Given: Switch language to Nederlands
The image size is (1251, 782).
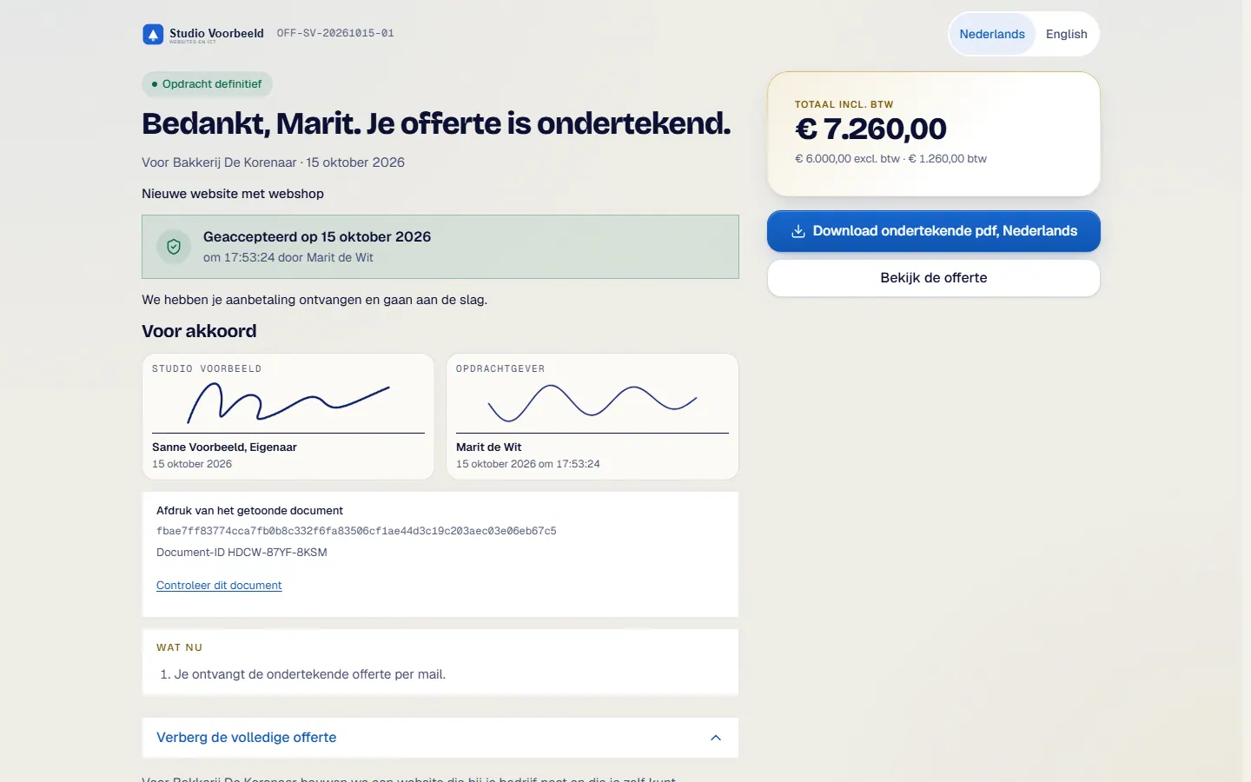Looking at the screenshot, I should point(992,34).
